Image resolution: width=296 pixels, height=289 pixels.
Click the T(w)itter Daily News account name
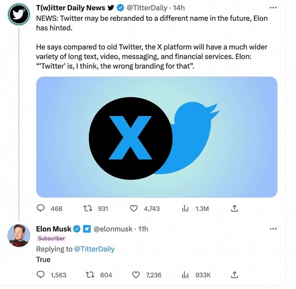click(x=71, y=8)
